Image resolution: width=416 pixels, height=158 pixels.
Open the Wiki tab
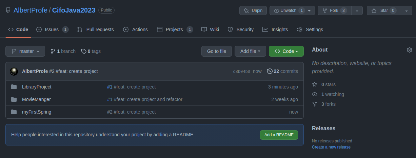coord(210,29)
